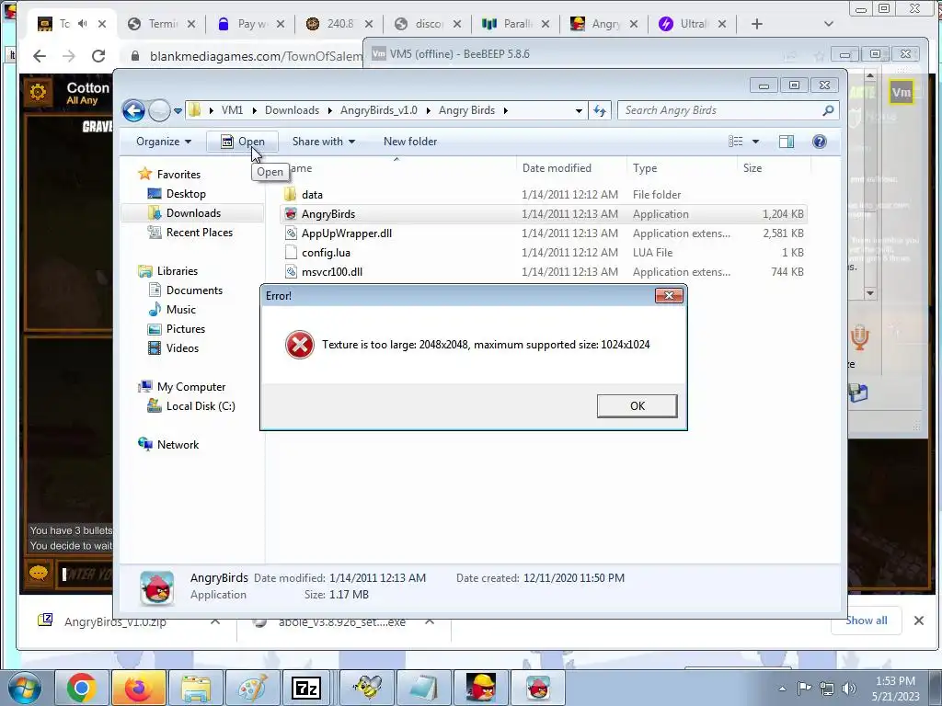Reload the browser page
This screenshot has height=706, width=942.
tap(98, 56)
